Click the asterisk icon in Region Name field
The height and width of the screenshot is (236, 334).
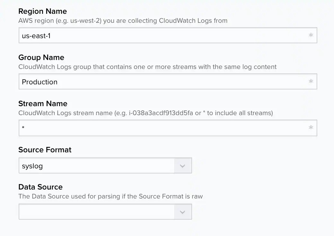pos(311,35)
